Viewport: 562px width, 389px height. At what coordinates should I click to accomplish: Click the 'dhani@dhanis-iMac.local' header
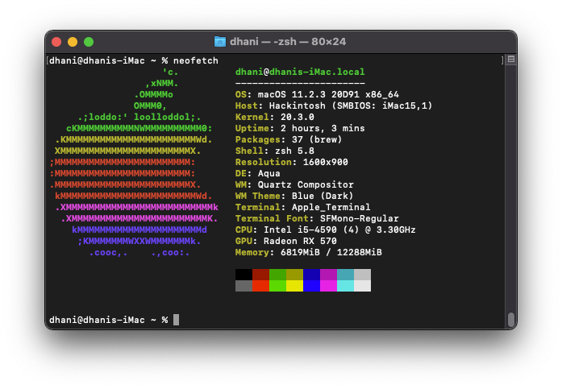(x=300, y=72)
